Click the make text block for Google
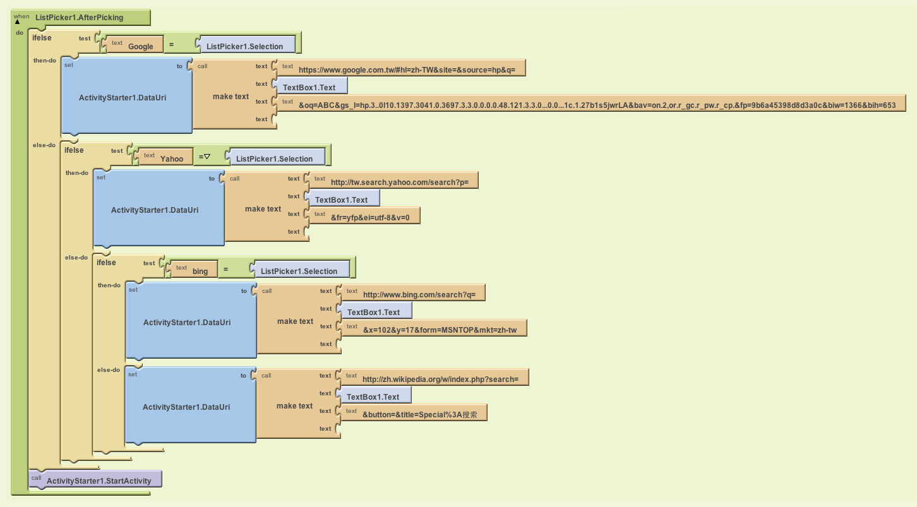Image resolution: width=917 pixels, height=507 pixels. pyautogui.click(x=231, y=95)
